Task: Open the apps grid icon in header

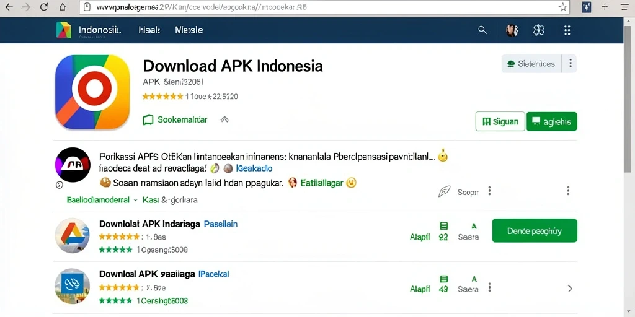Action: (567, 30)
